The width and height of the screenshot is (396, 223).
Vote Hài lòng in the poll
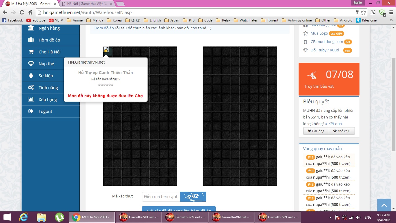pos(316,131)
